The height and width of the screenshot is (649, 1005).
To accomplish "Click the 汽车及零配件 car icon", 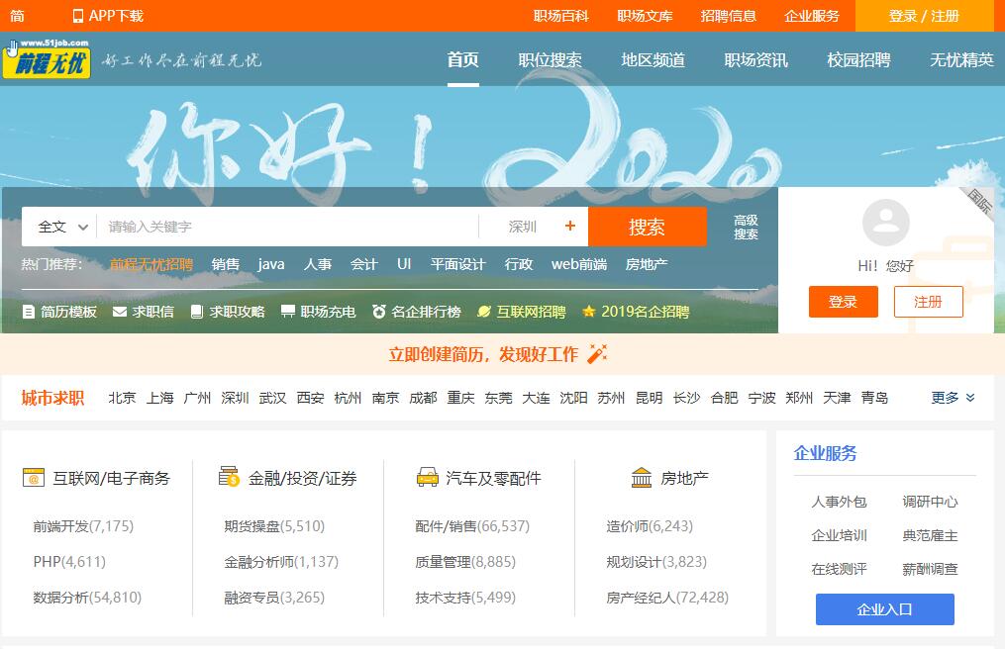I will [427, 477].
